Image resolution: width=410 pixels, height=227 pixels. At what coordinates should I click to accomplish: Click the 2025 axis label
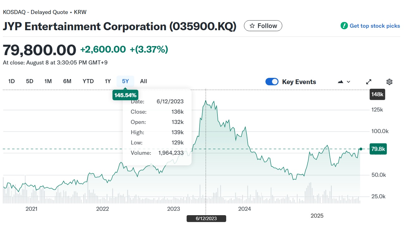tap(317, 215)
